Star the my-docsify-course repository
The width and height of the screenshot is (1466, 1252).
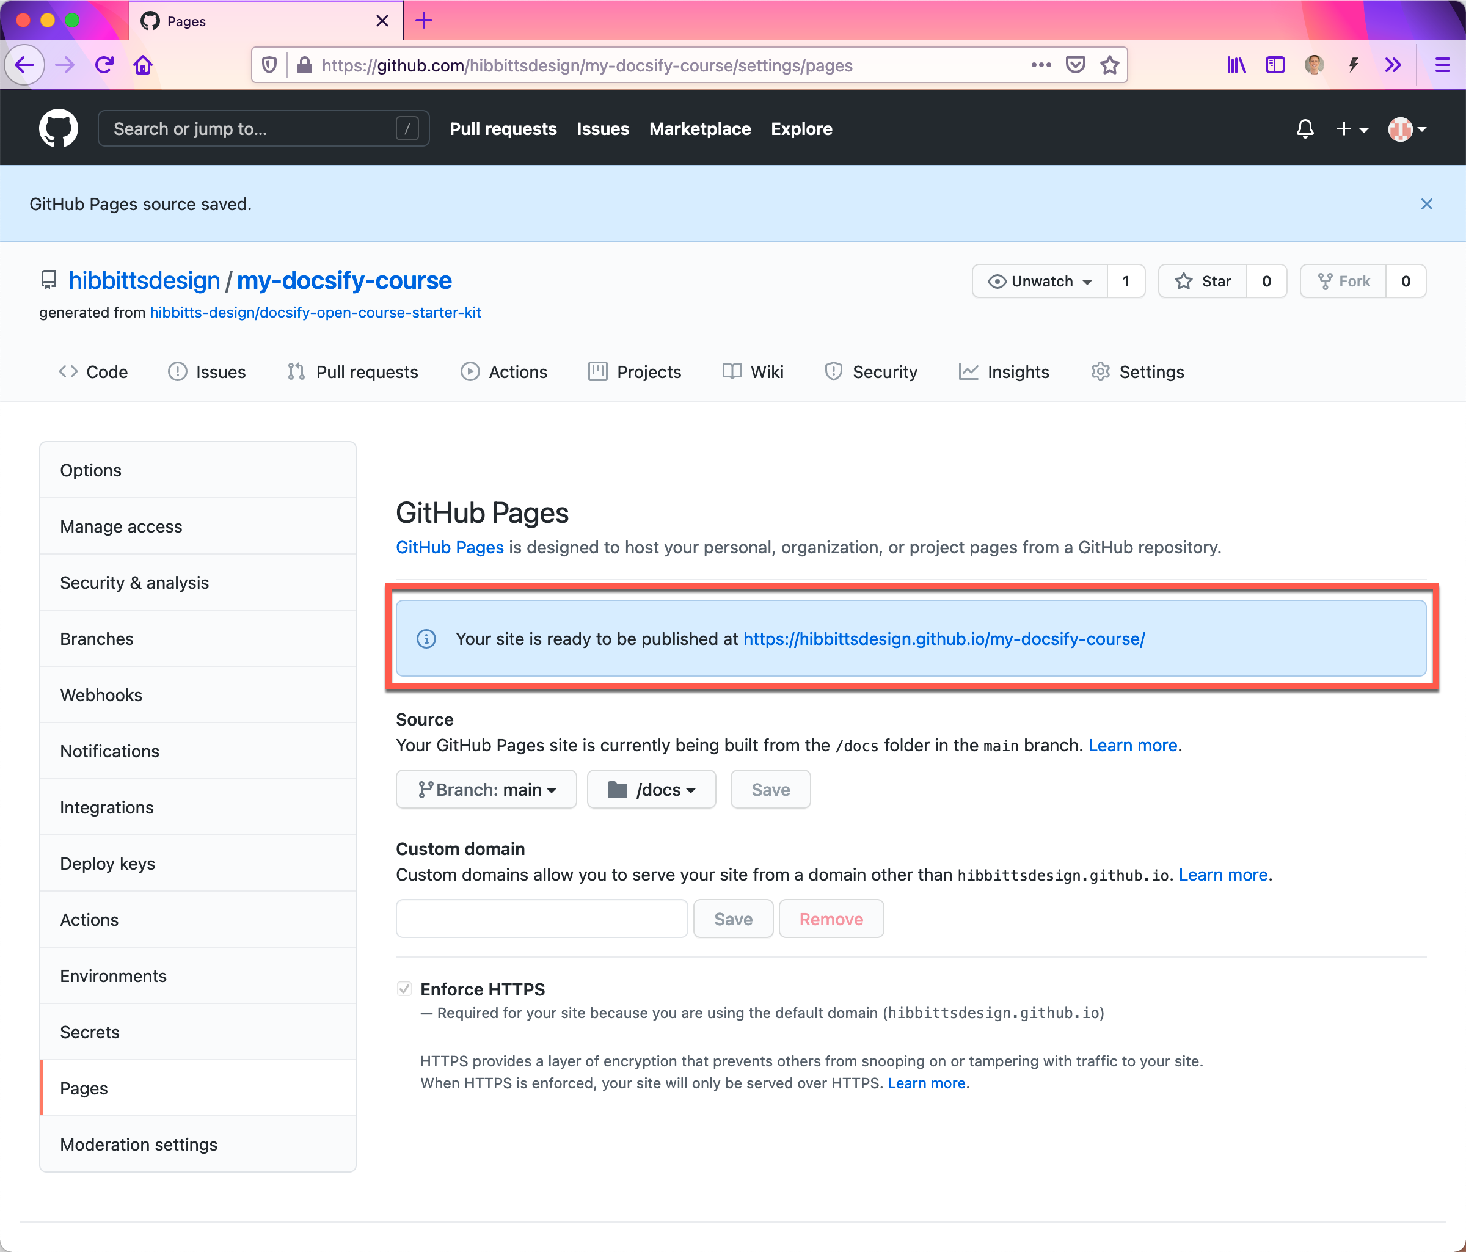(1203, 281)
